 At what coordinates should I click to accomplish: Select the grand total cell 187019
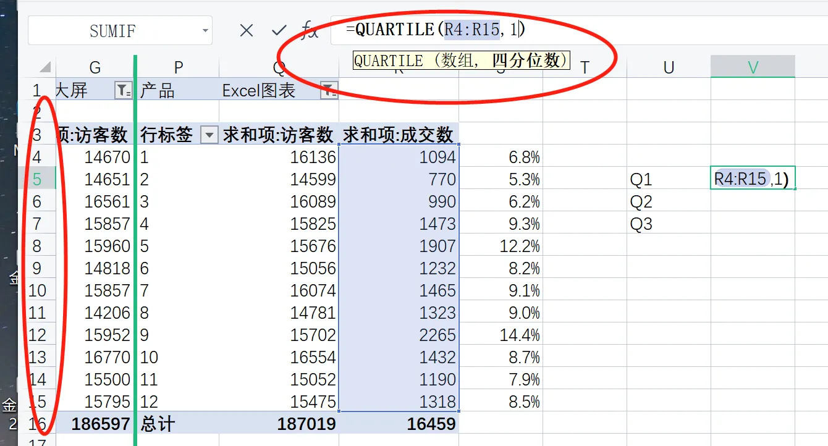click(279, 424)
